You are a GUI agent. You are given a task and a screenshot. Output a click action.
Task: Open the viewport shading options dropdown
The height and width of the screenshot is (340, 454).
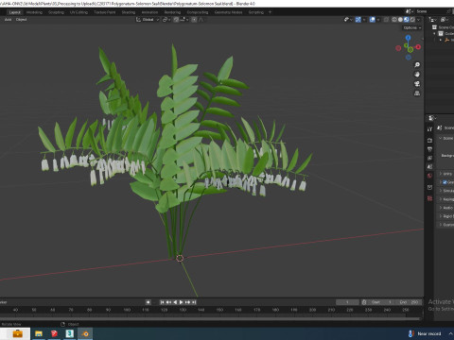pyautogui.click(x=419, y=20)
